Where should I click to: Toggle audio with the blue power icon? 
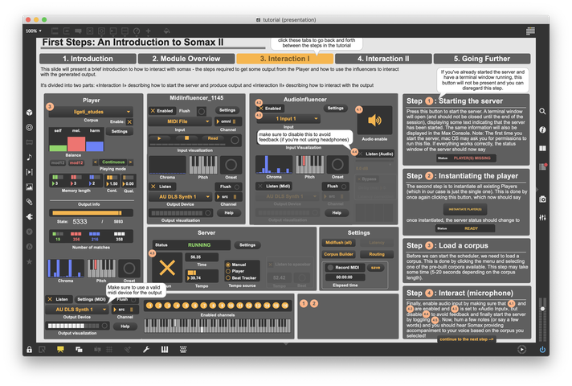click(542, 350)
